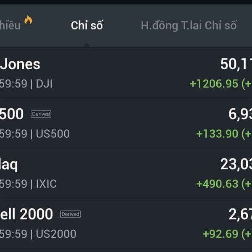Click the US500 symbol label

52,134
